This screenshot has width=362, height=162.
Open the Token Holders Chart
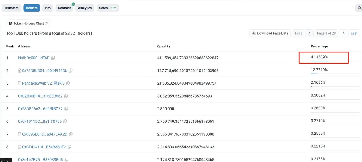point(28,23)
